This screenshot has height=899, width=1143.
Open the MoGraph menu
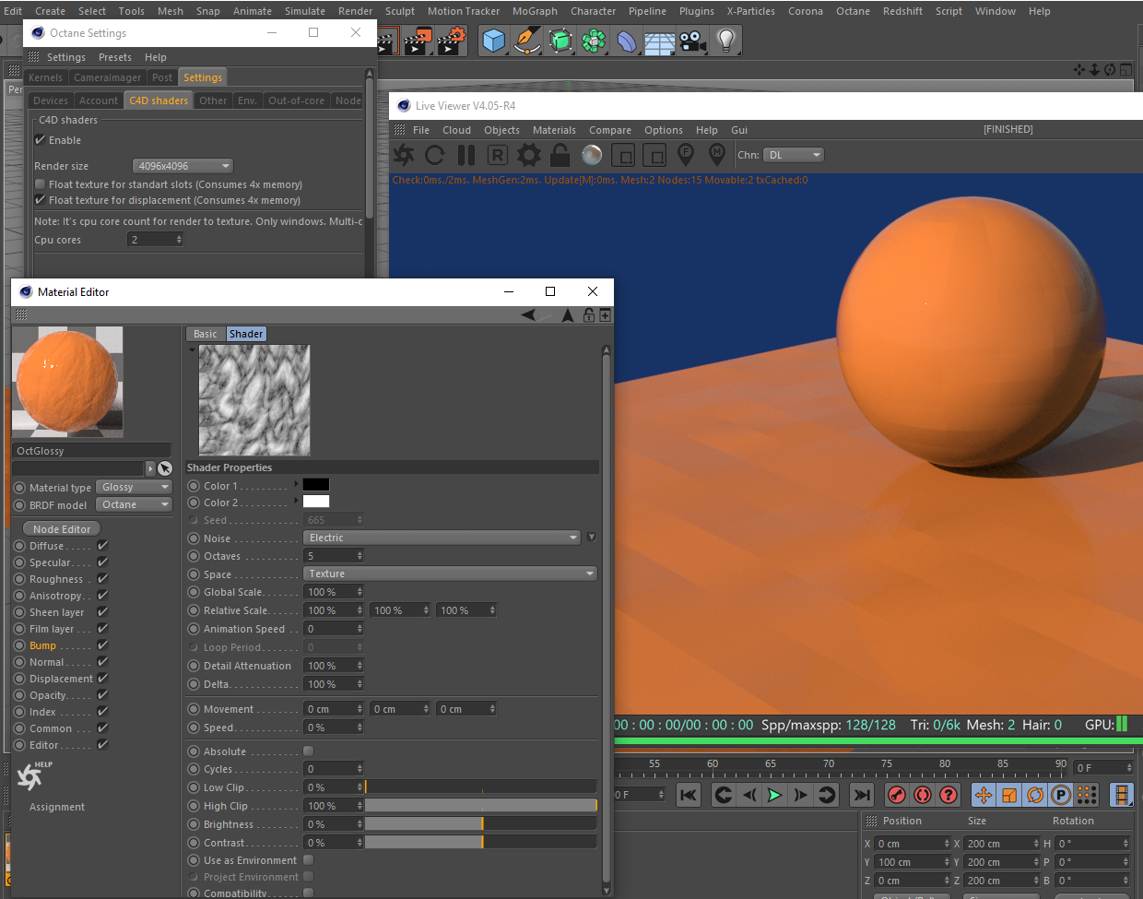tap(535, 11)
